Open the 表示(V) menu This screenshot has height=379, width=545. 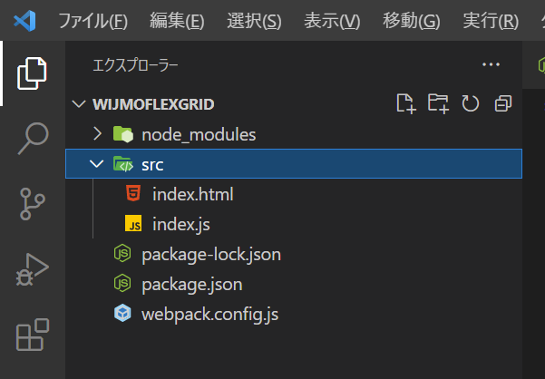(332, 21)
